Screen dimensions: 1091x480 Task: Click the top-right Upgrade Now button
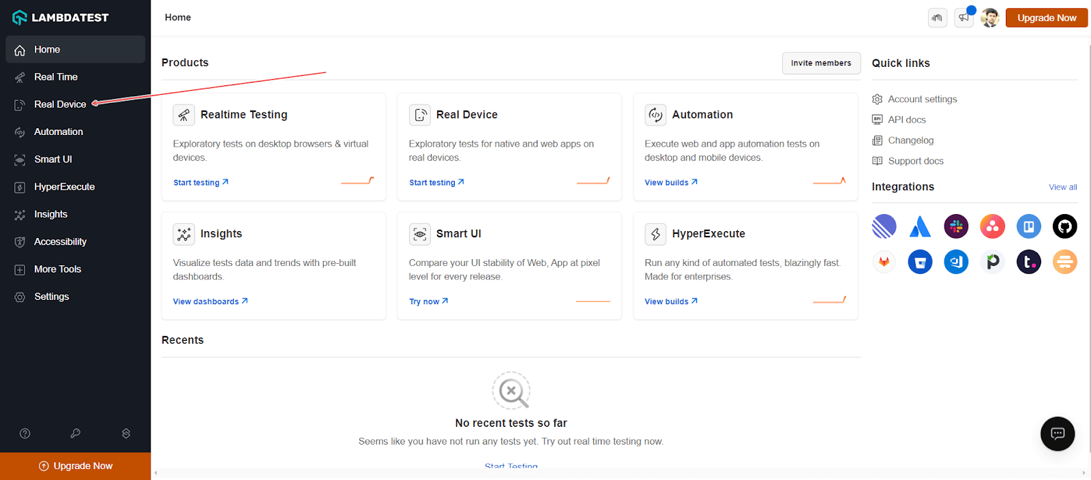coord(1047,18)
